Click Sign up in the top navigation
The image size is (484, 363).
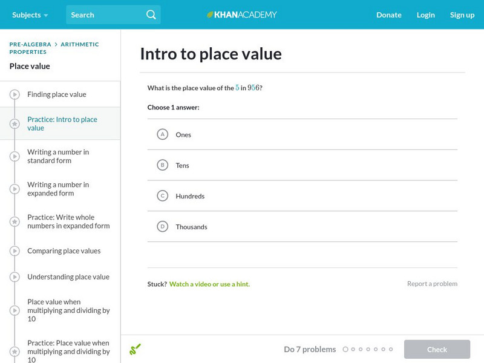coord(462,15)
